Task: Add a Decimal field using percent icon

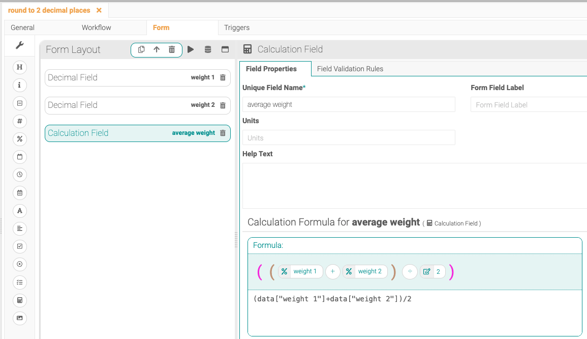Action: [20, 139]
